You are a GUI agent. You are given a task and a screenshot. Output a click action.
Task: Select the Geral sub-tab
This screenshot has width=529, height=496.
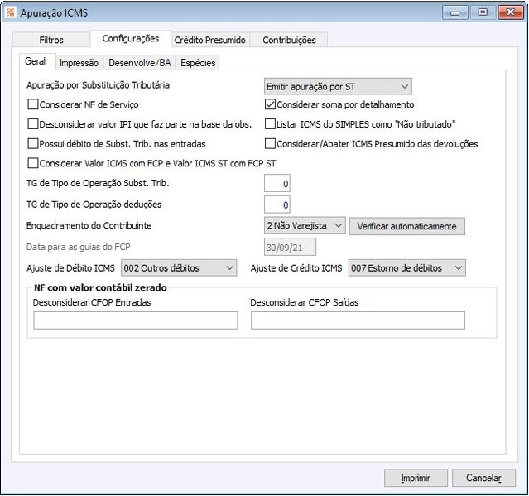point(36,61)
